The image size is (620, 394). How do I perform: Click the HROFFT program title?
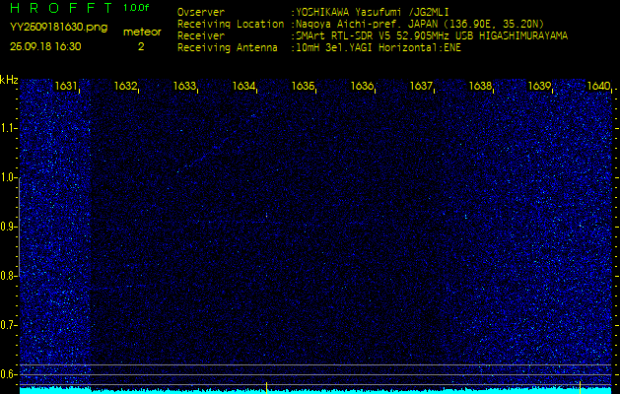[x=62, y=8]
